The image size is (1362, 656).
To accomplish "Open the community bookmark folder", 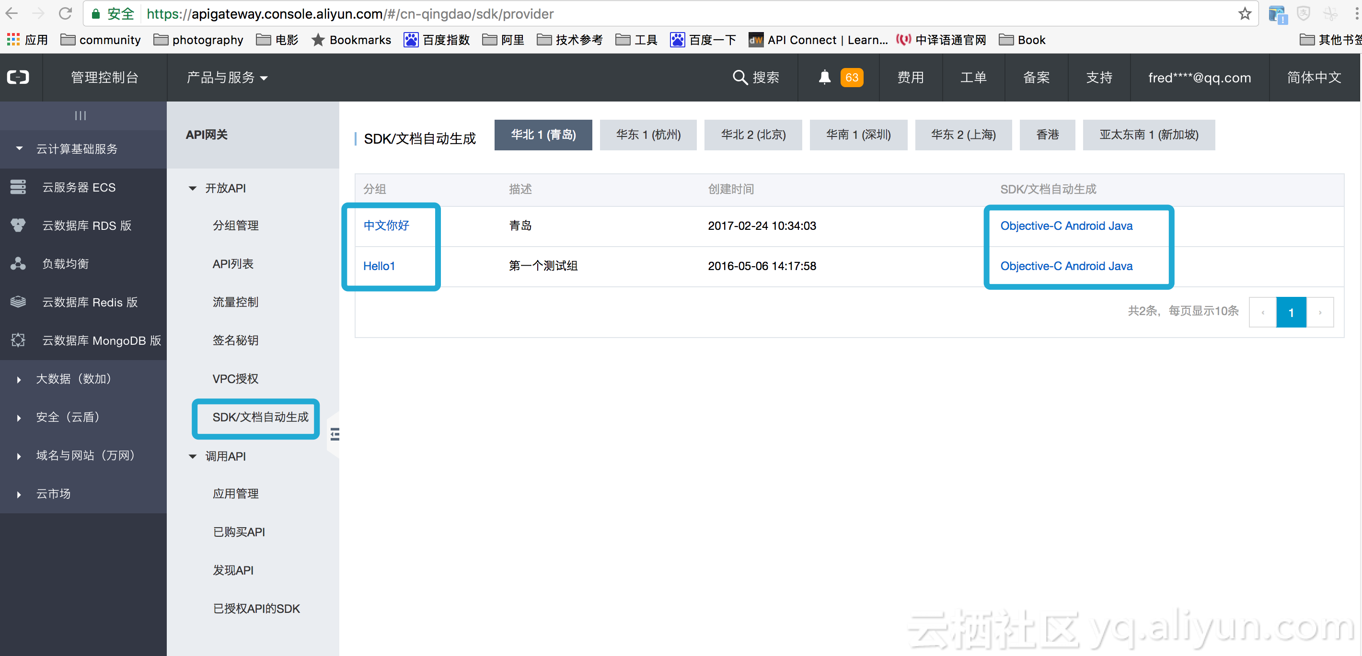I will [x=101, y=40].
